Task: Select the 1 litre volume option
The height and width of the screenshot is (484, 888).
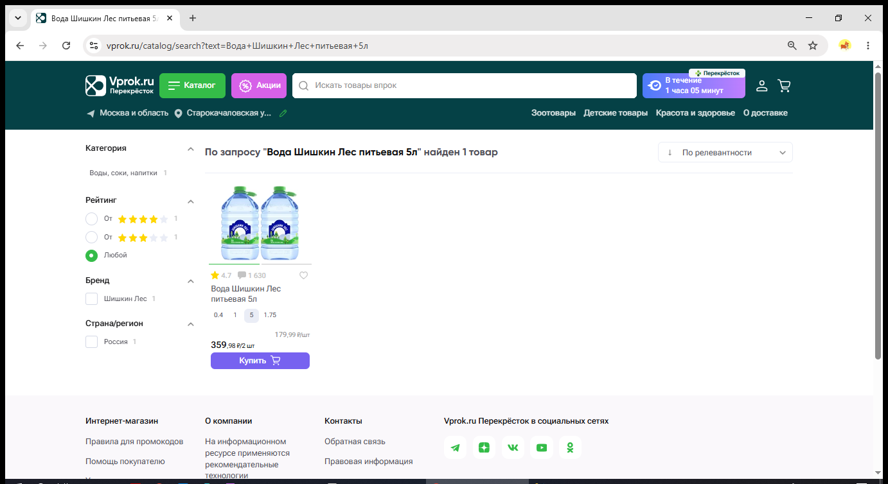Action: coord(235,315)
